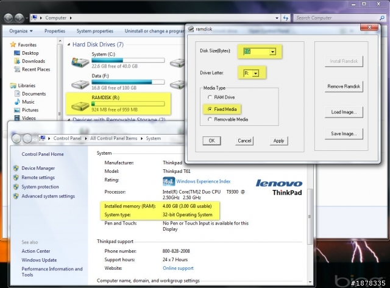Select the Removable Media radio button
This screenshot has width=390, height=288.
click(x=210, y=119)
